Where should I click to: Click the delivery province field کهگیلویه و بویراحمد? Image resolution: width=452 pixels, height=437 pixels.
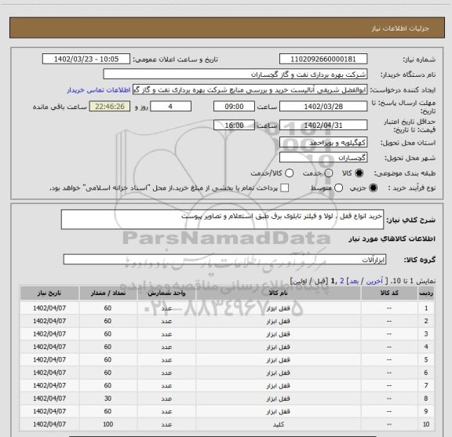click(323, 143)
